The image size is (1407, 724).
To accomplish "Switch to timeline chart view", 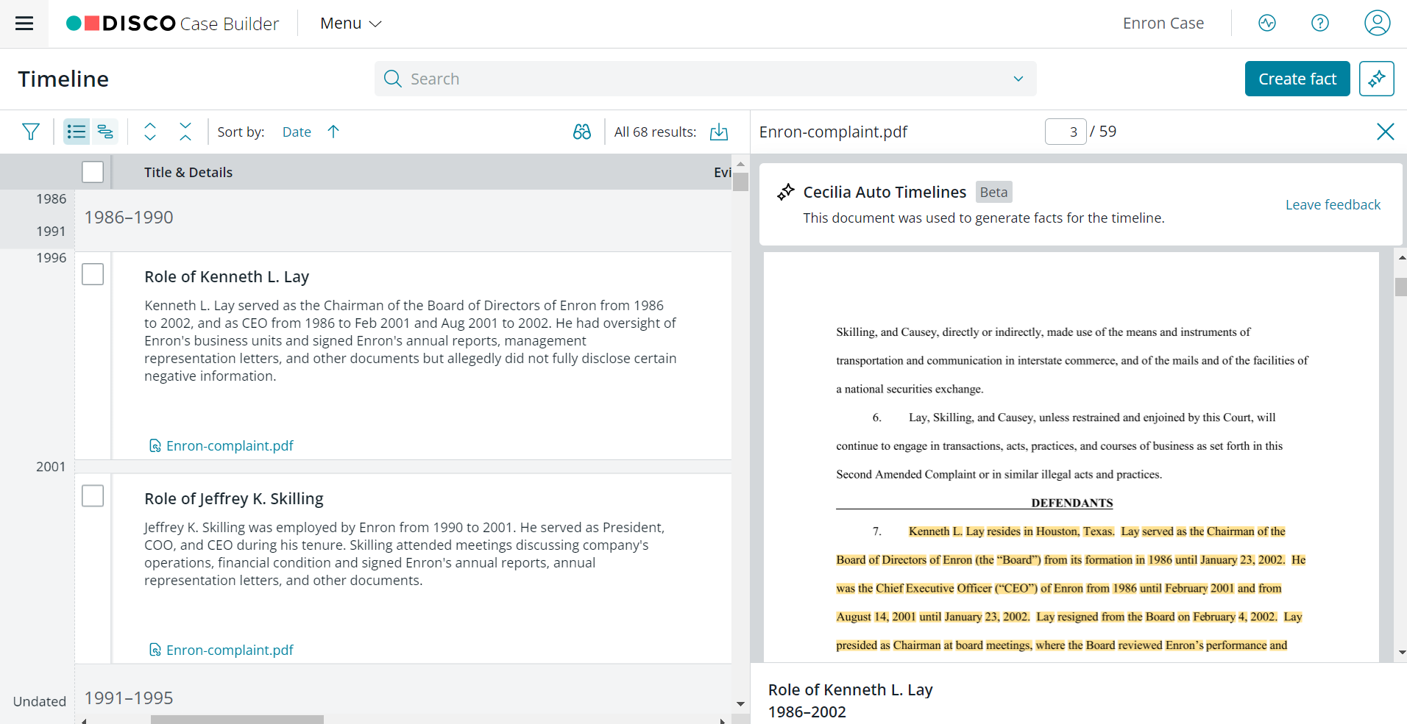I will tap(105, 132).
